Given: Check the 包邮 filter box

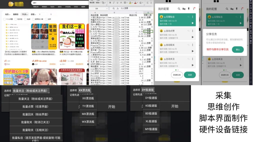Looking at the screenshot, I should coord(25,19).
